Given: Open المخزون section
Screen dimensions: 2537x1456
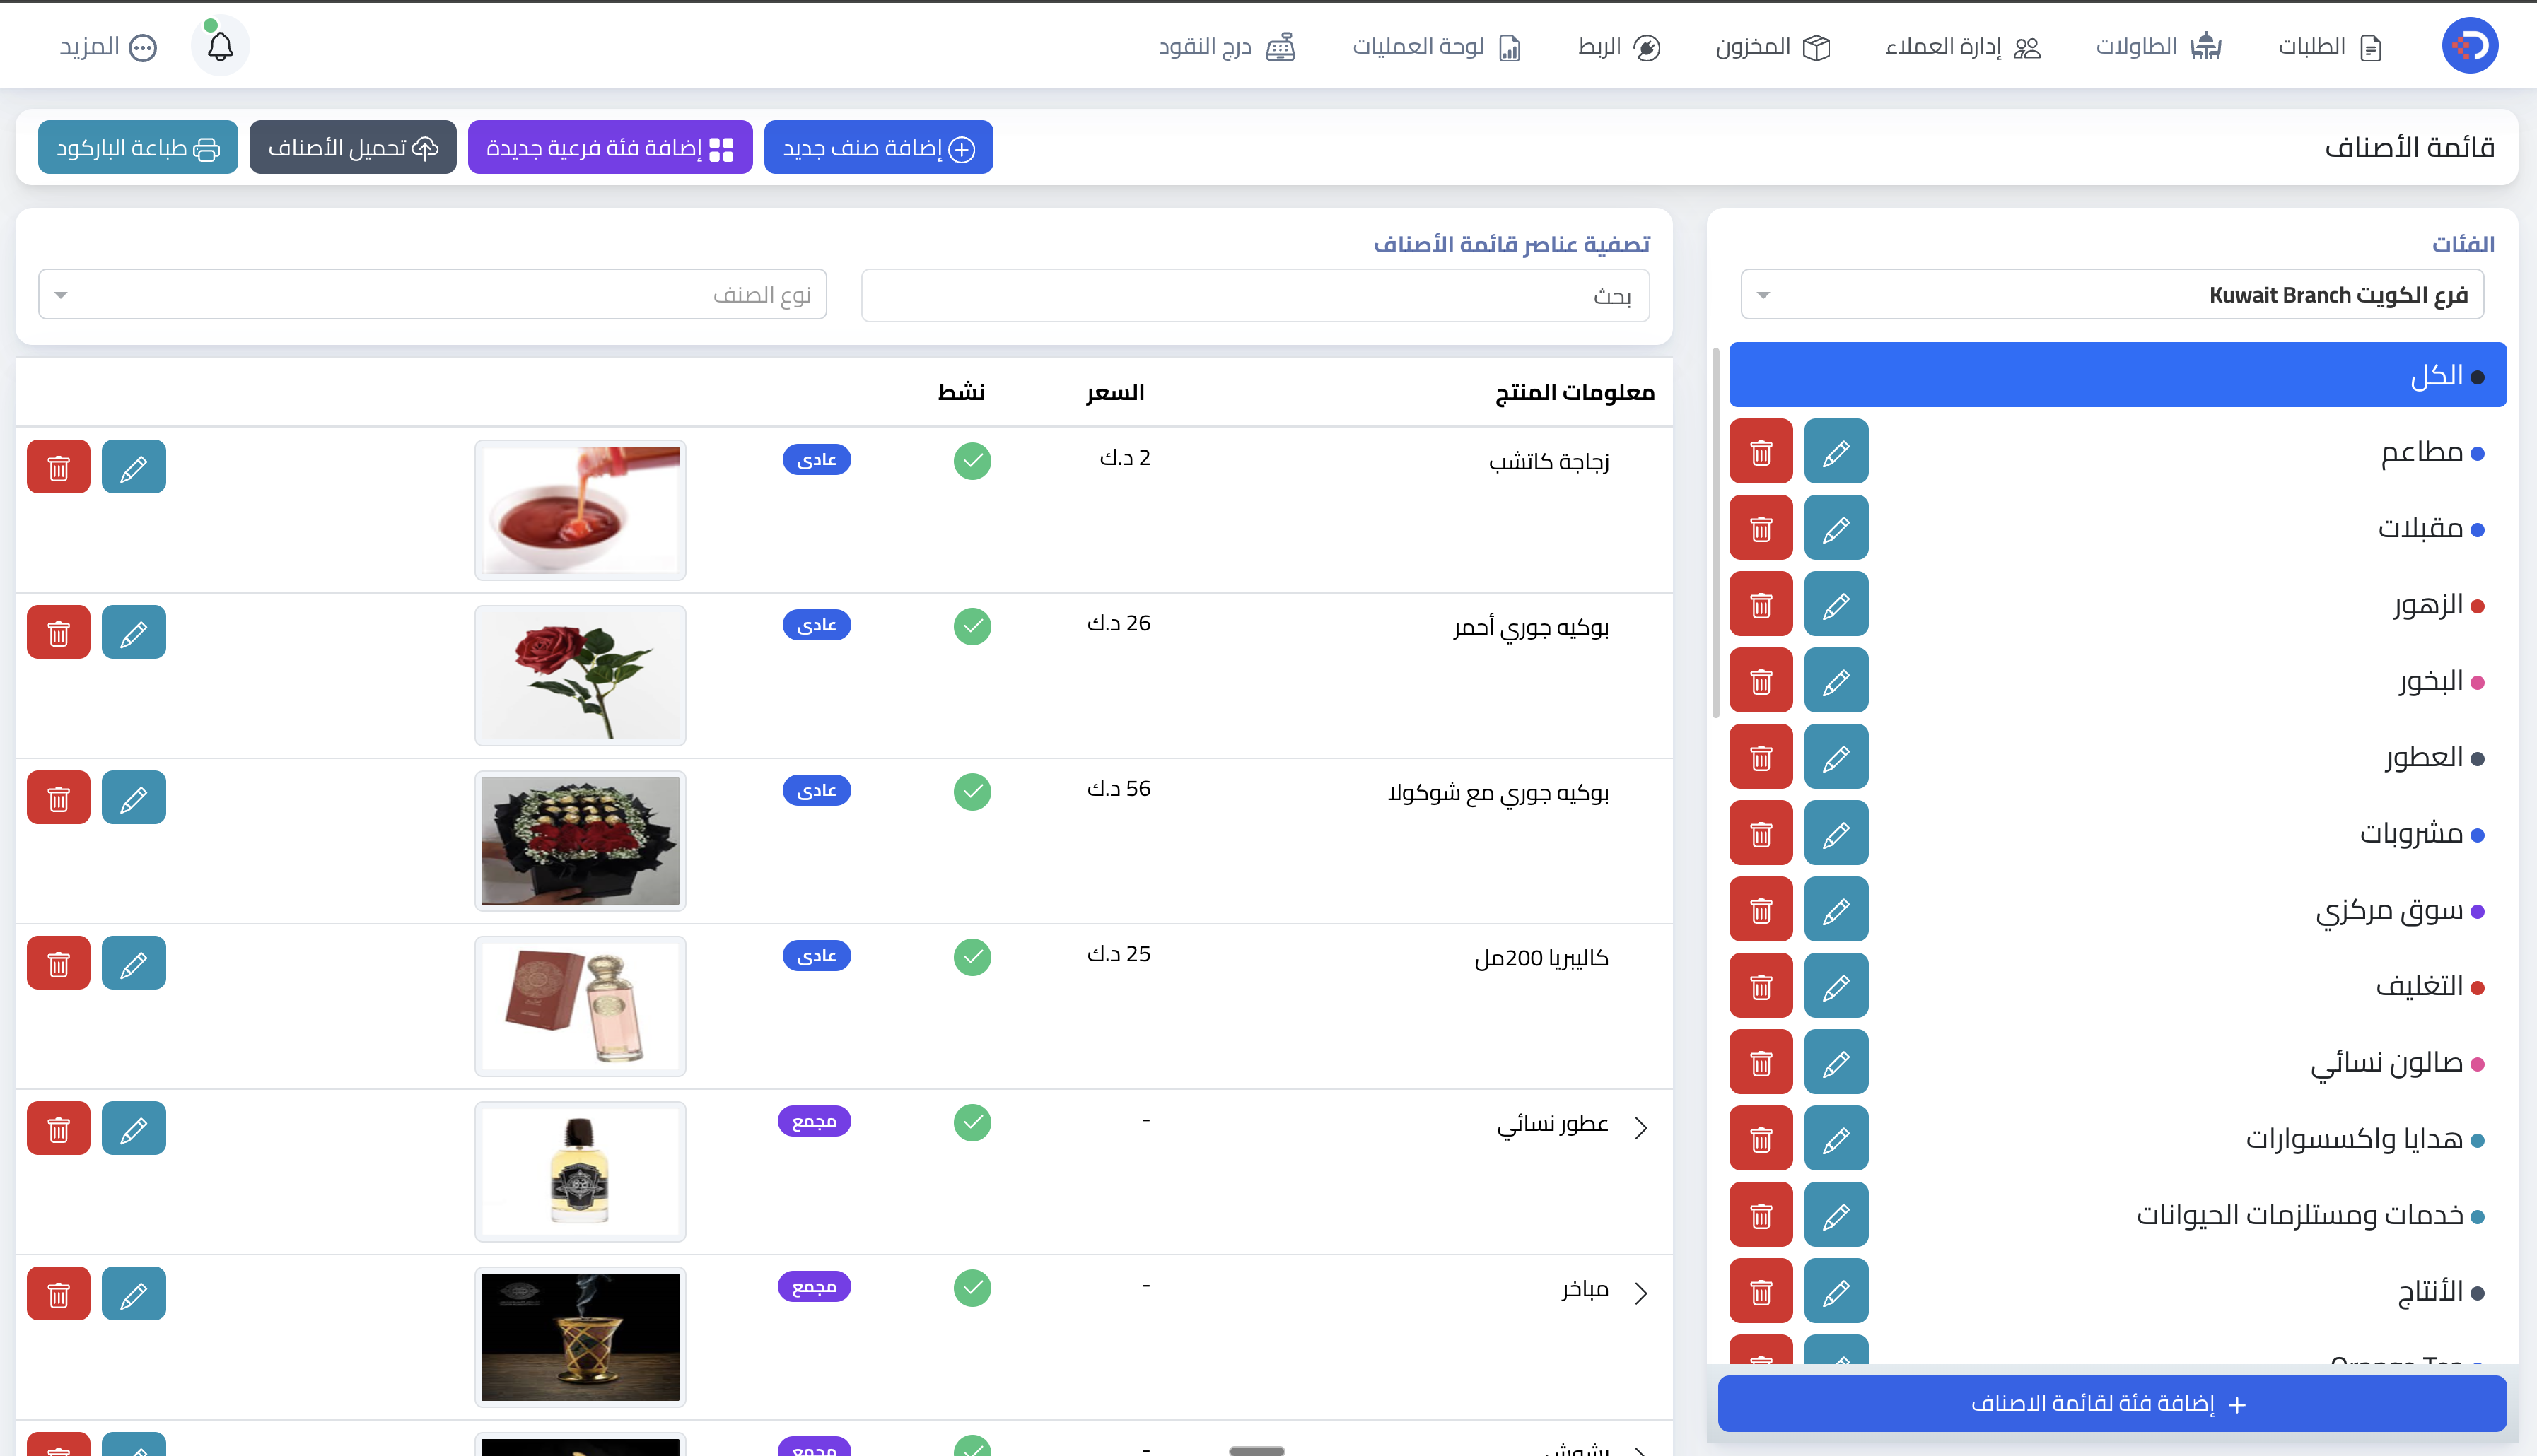Looking at the screenshot, I should (1773, 47).
